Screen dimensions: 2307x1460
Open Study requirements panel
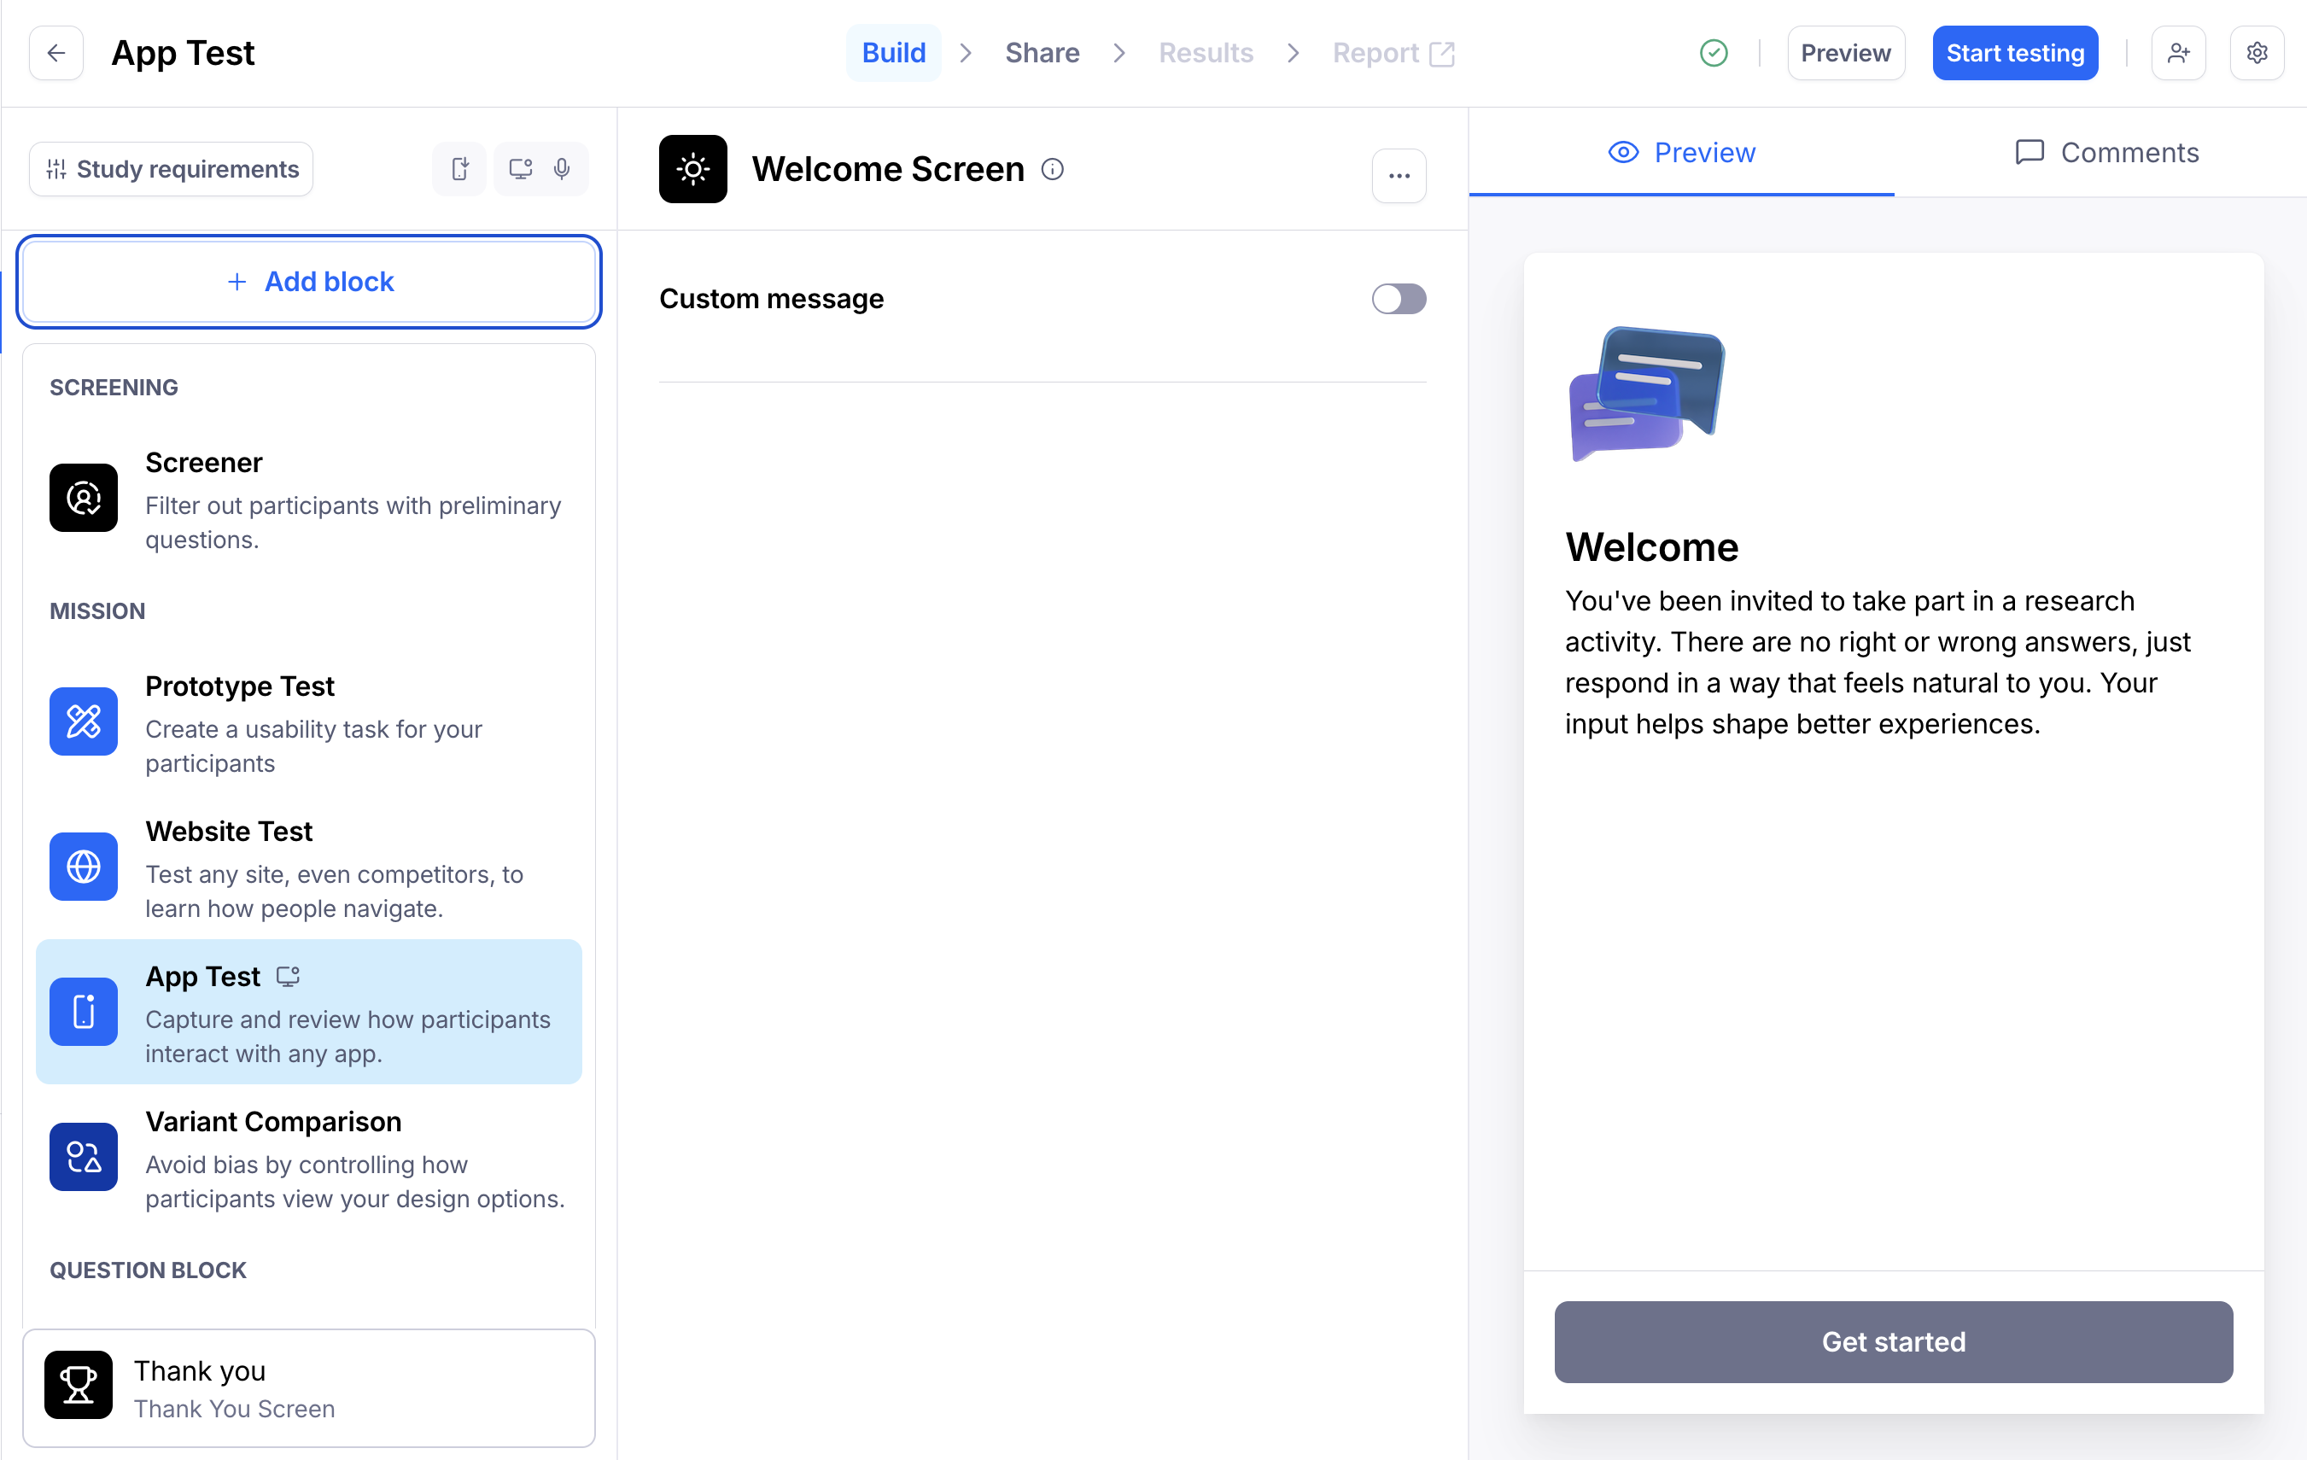pos(172,170)
